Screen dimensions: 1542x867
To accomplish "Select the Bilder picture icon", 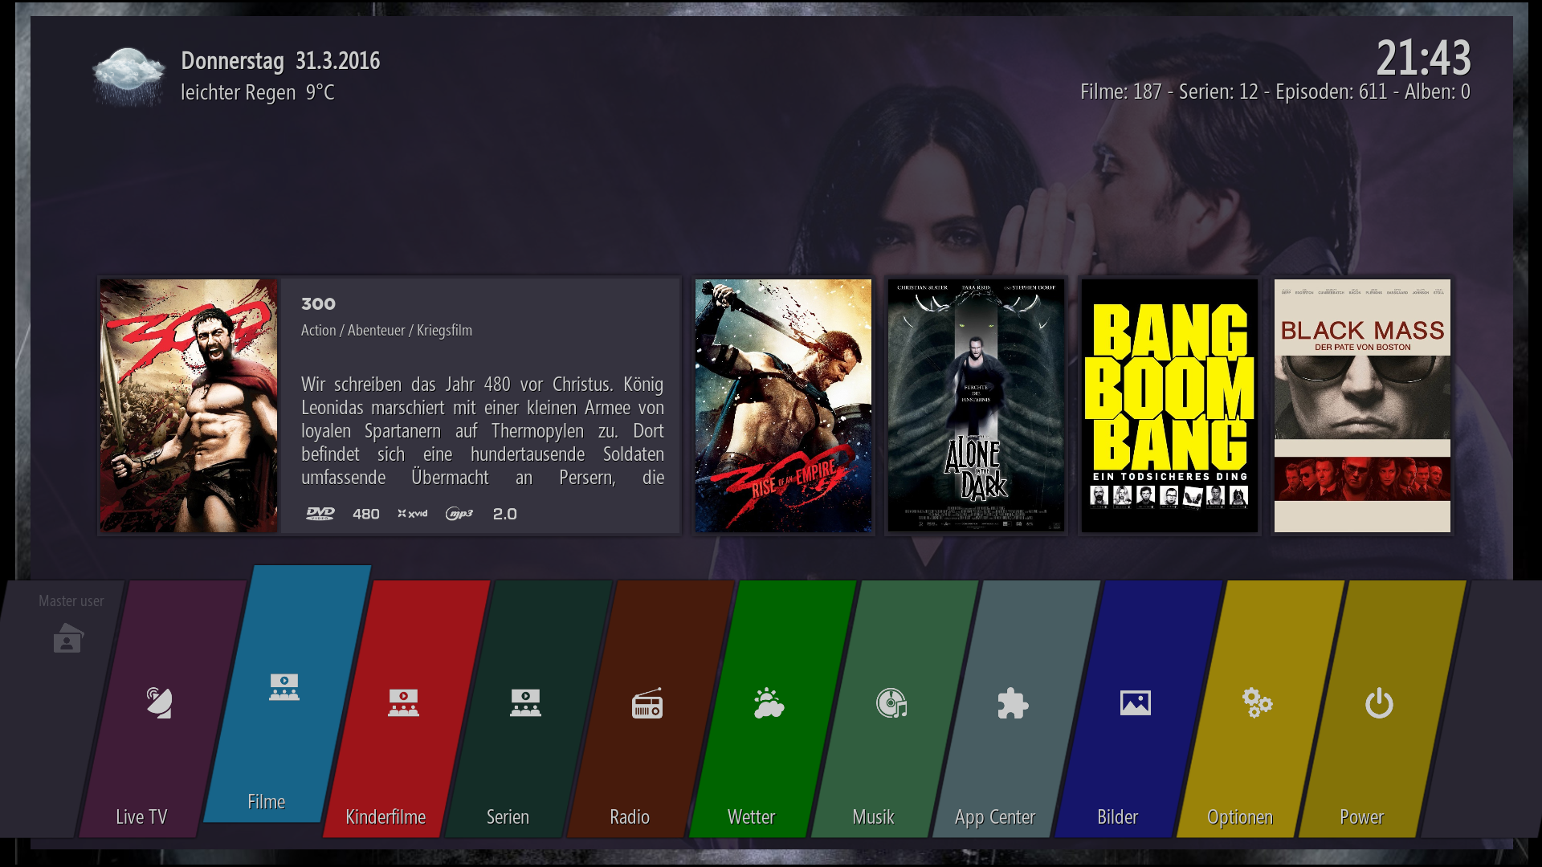I will tap(1136, 702).
